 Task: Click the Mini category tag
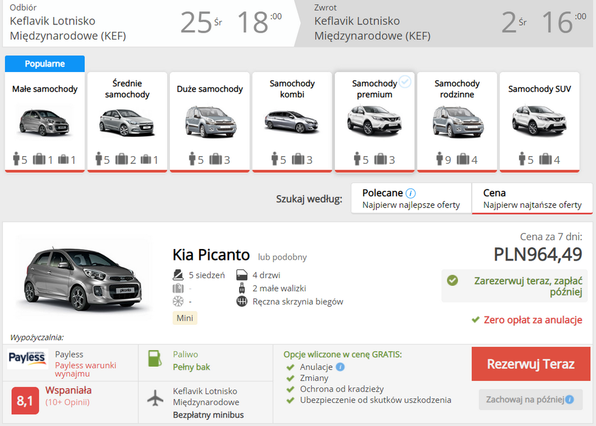(x=185, y=318)
